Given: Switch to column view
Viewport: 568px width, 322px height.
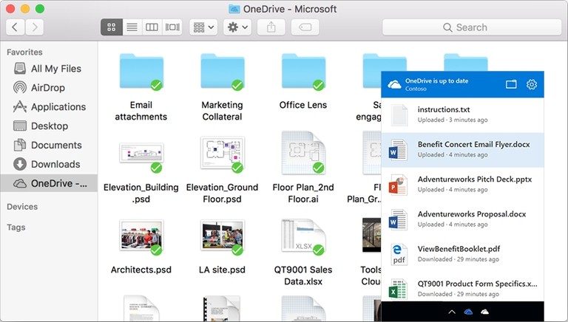Looking at the screenshot, I should pyautogui.click(x=152, y=27).
